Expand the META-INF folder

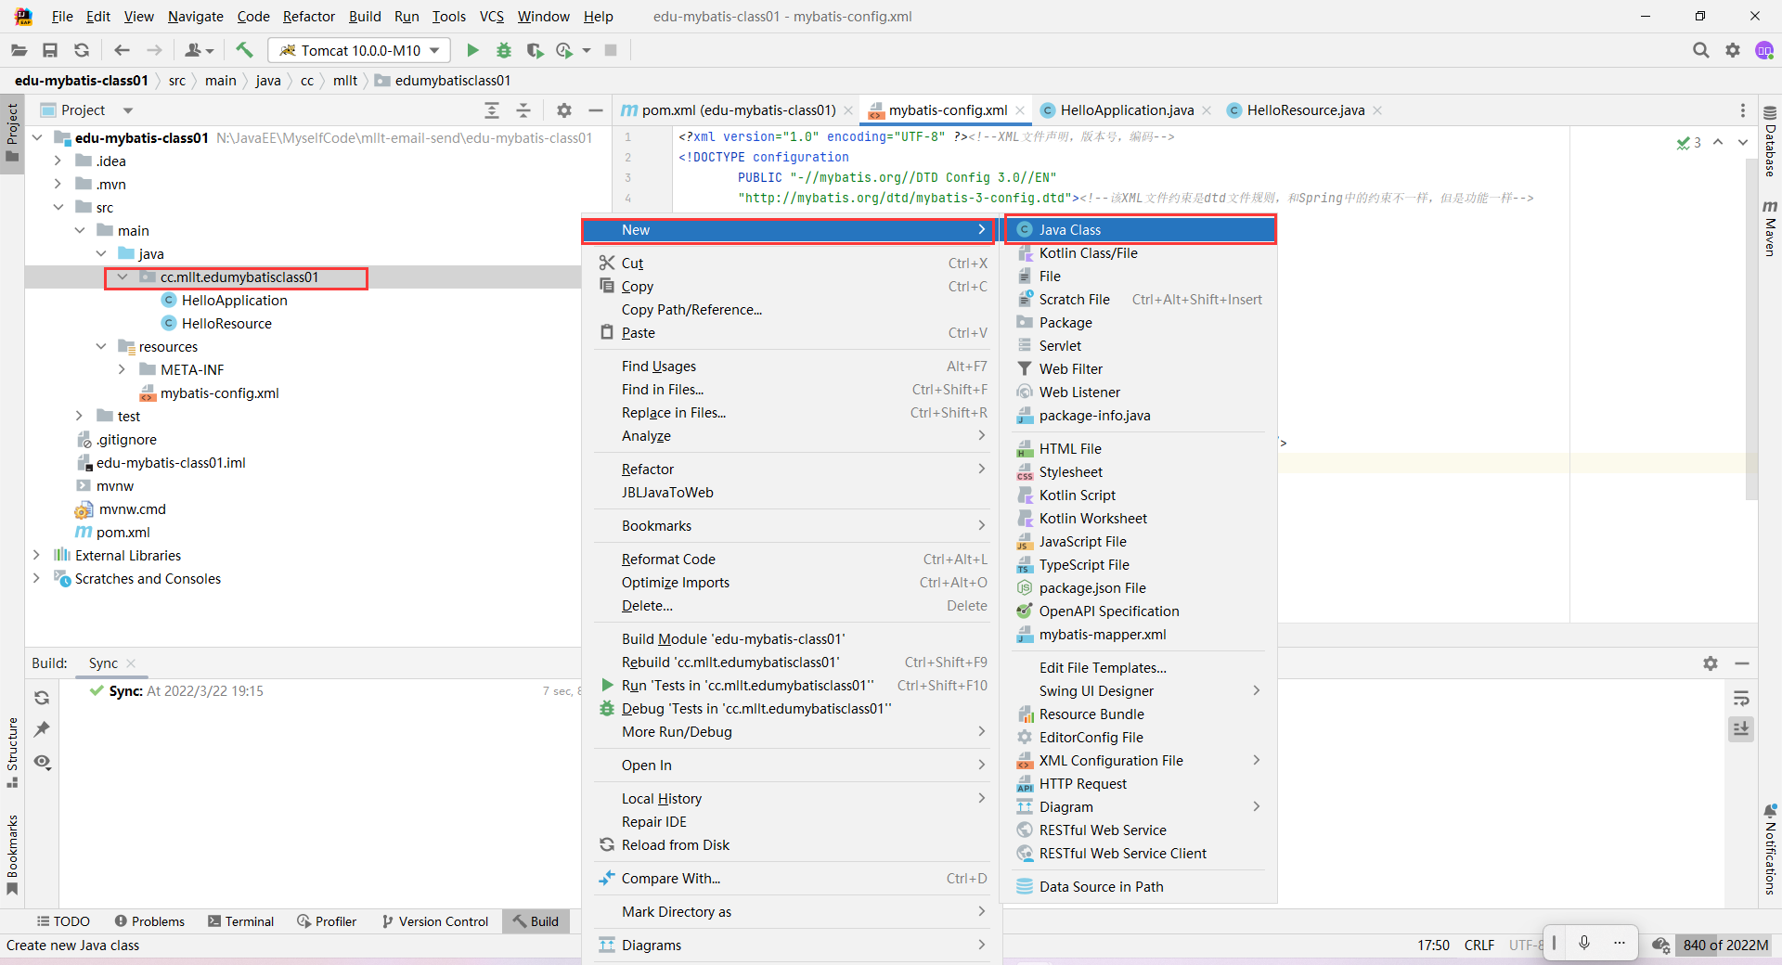pos(123,370)
